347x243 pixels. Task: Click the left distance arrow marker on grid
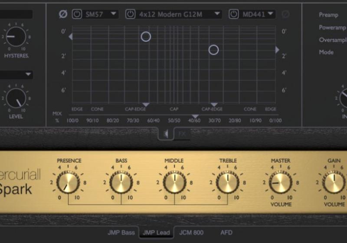(x=71, y=36)
